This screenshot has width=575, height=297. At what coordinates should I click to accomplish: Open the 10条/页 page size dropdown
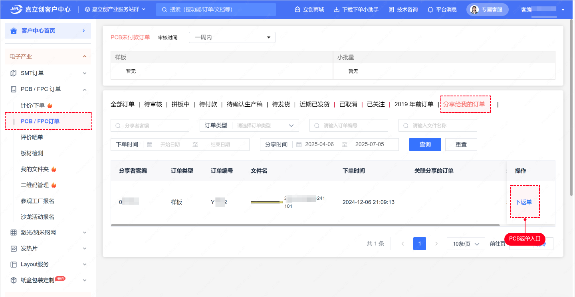466,244
